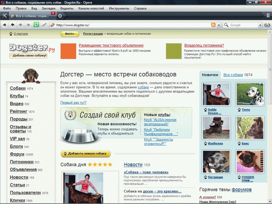Image resolution: width=272 pixels, height=204 pixels.
Task: Select the Dogster browser tab
Action: pyautogui.click(x=32, y=16)
